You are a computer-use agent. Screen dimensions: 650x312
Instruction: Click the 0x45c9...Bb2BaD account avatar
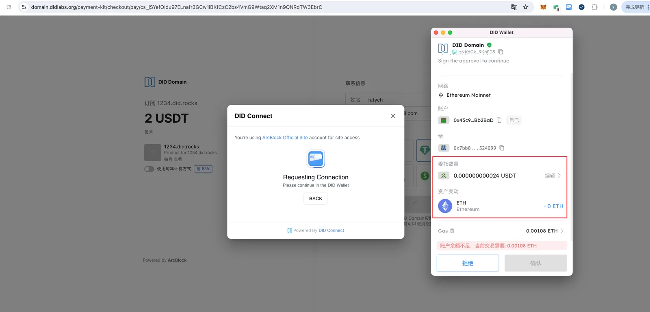pos(444,120)
